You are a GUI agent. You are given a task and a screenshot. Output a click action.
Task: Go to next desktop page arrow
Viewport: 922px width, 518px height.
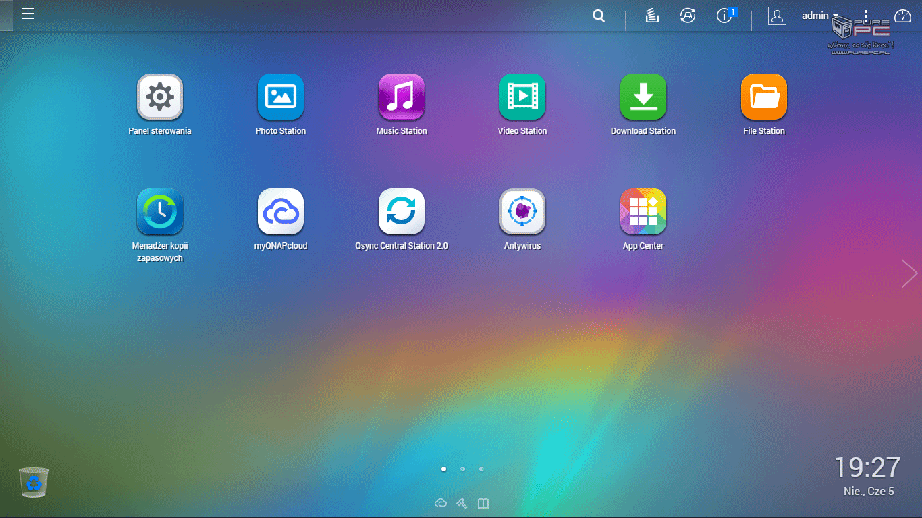pyautogui.click(x=909, y=274)
